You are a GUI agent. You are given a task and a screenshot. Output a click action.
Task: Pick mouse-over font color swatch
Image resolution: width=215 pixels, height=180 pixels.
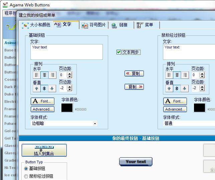(200, 108)
